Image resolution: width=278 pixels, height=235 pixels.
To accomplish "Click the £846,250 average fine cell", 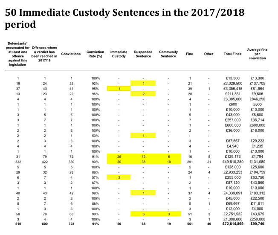I will (x=257, y=99).
